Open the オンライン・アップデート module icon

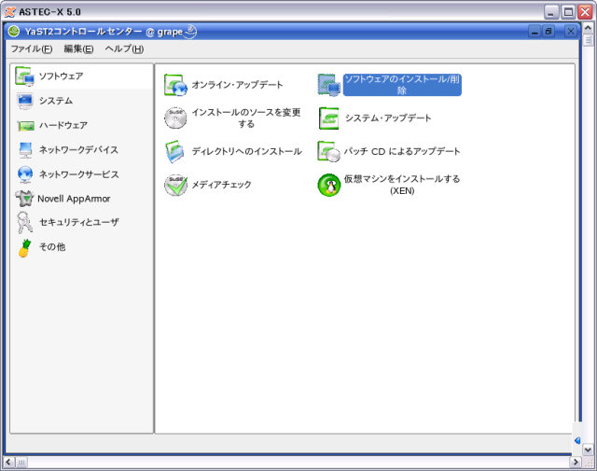pos(175,85)
